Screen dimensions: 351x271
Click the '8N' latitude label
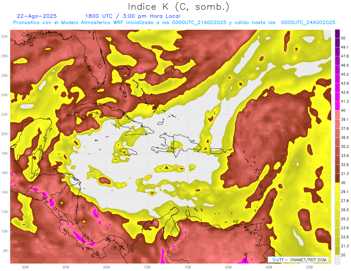6,251
